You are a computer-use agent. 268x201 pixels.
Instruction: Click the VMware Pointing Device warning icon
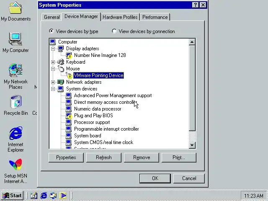[69, 75]
